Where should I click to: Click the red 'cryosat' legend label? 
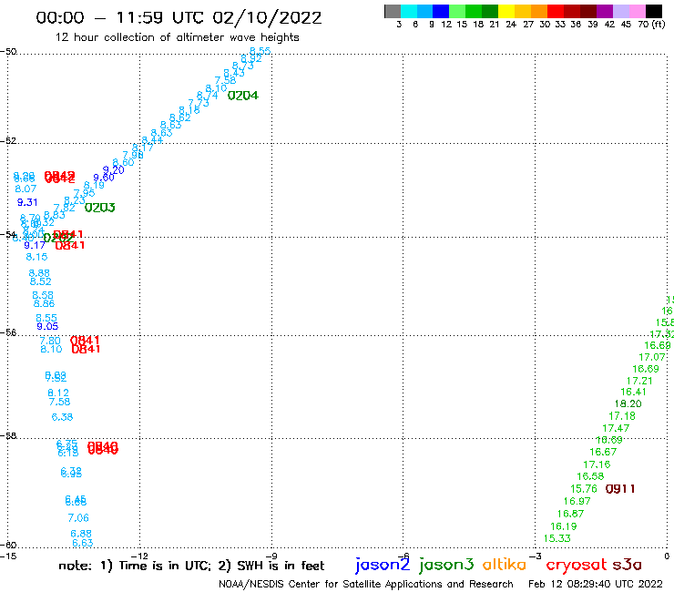[577, 565]
